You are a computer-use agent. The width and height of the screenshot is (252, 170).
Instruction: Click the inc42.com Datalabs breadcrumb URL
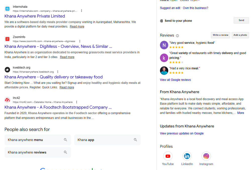(x=43, y=102)
